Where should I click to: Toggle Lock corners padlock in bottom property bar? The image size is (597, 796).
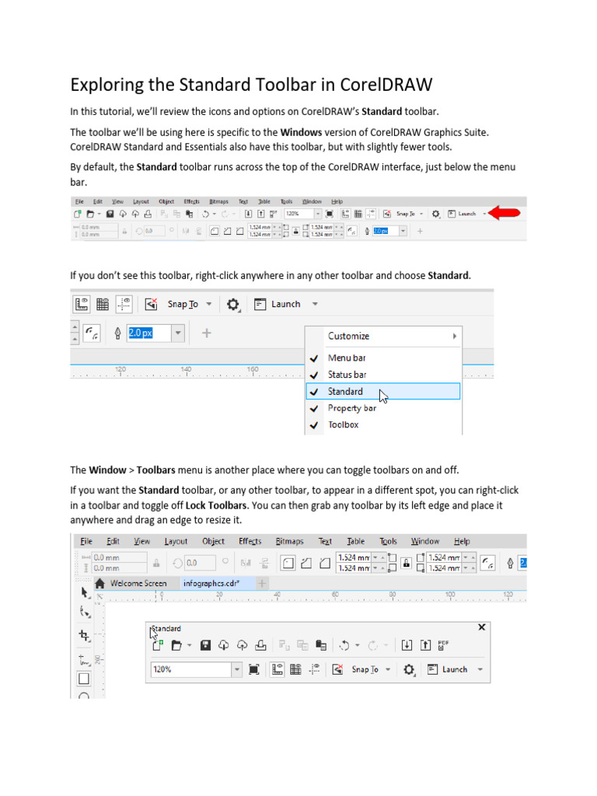tap(406, 563)
